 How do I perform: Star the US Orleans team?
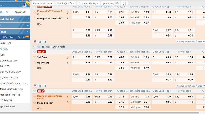35,62
